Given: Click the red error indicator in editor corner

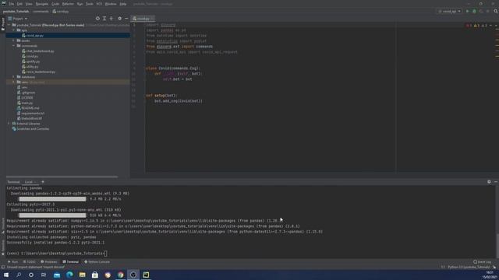Looking at the screenshot, I should click(469, 26).
